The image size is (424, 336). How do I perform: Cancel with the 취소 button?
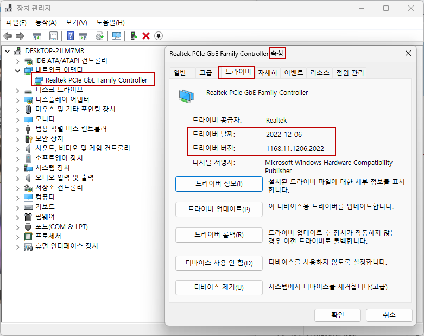pyautogui.click(x=389, y=315)
